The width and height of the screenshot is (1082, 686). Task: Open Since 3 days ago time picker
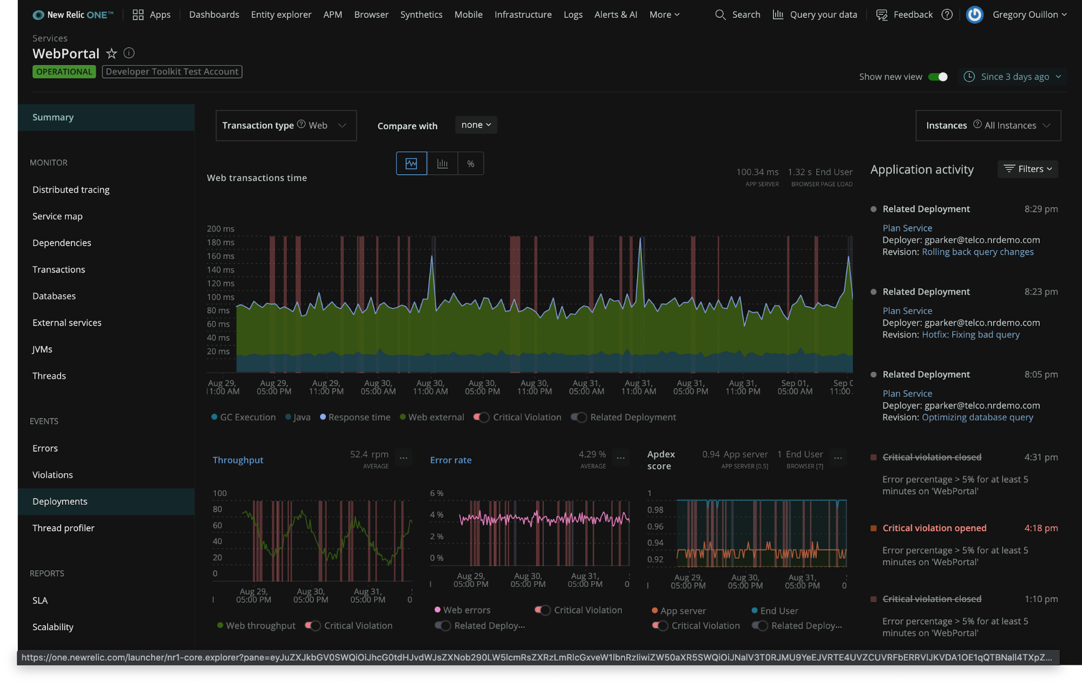click(1012, 77)
